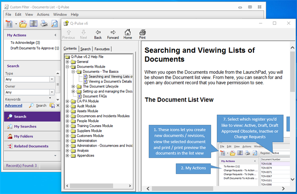Open the My Folders pane
Viewport: 297px width, 194px height.
(x=32, y=136)
